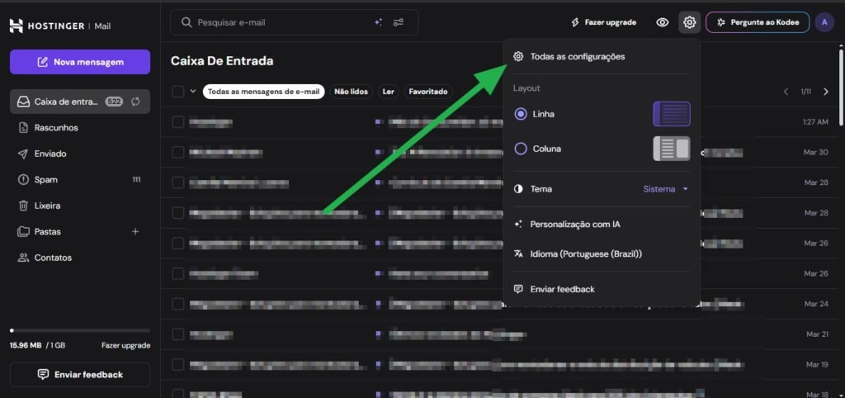Click the storage usage progress bar

point(80,330)
